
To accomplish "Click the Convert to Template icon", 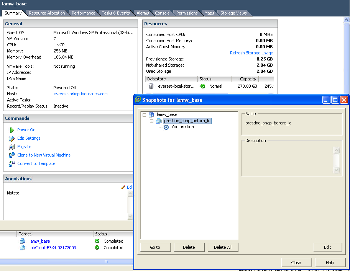I will point(12,163).
